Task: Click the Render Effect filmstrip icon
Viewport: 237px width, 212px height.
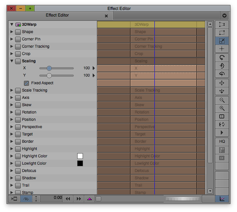Action: (x=14, y=199)
